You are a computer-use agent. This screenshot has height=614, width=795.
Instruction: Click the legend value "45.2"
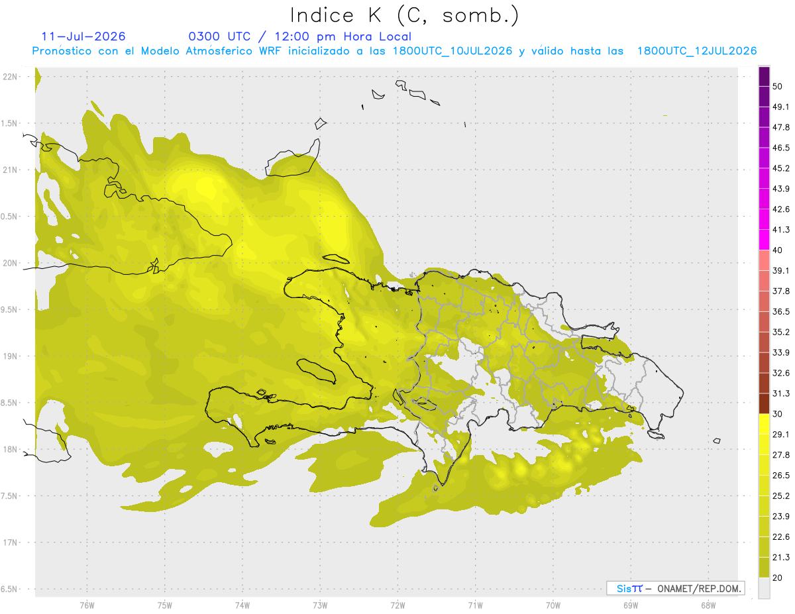[x=781, y=168]
